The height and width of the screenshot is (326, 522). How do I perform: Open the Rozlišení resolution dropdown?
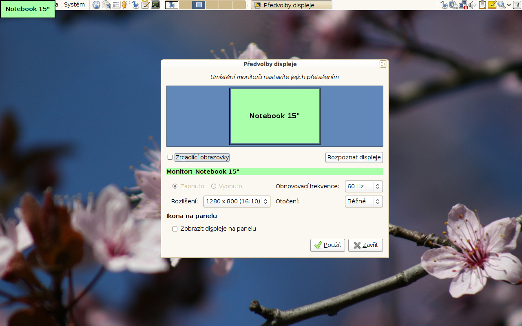[237, 201]
